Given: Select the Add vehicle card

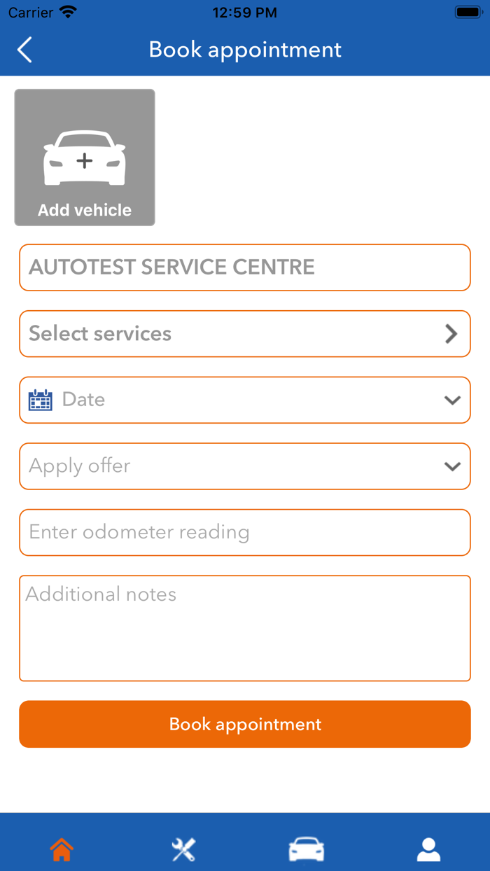Looking at the screenshot, I should 84,157.
